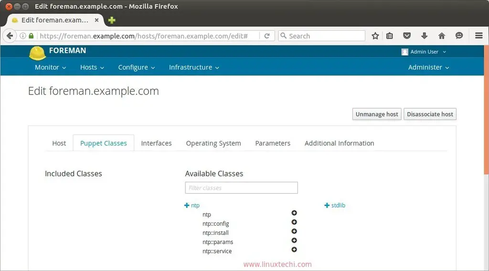Add ntp::config class with plus icon
Viewport: 489px width, 271px height.
294,222
